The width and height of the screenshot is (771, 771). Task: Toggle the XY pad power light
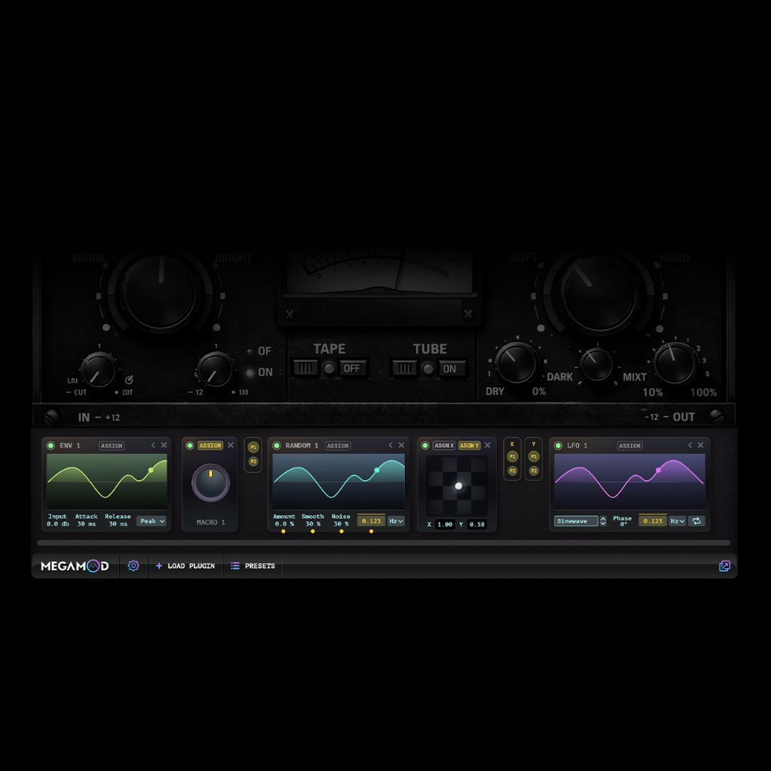tap(425, 445)
